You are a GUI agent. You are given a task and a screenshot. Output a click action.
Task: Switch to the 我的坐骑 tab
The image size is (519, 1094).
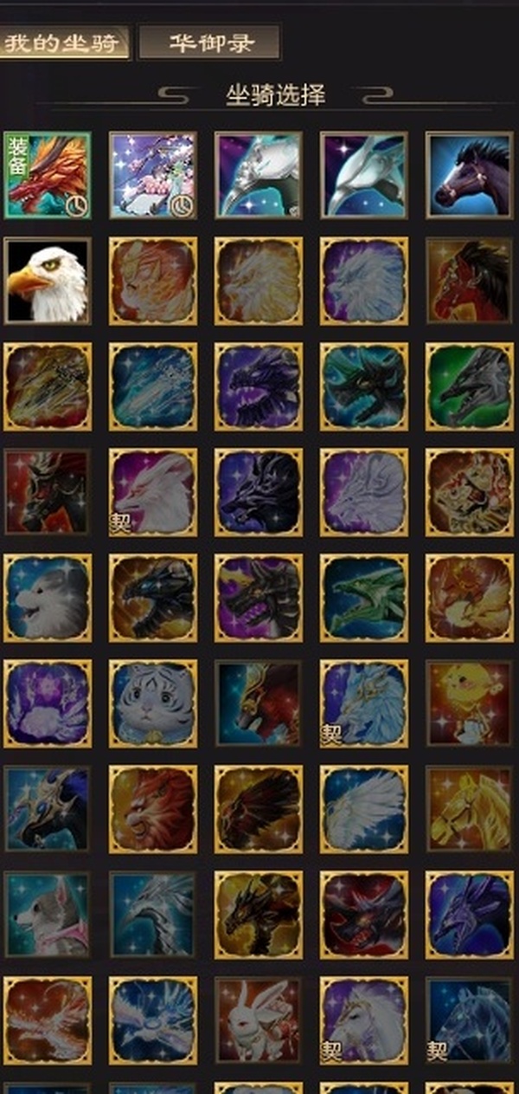[65, 42]
